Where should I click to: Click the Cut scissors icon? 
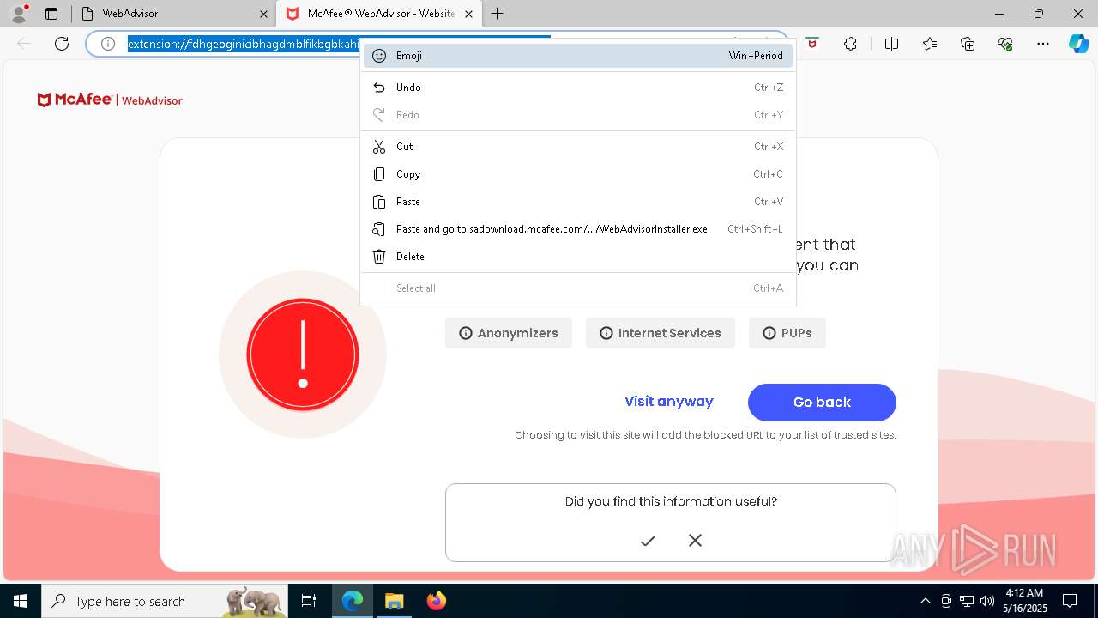(379, 147)
